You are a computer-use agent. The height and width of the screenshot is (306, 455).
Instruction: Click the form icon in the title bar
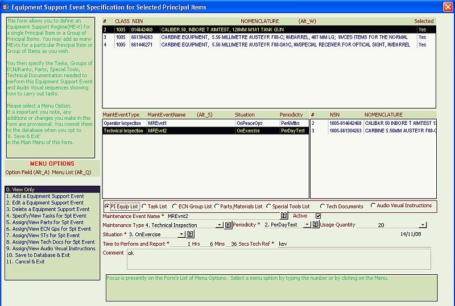click(6, 7)
